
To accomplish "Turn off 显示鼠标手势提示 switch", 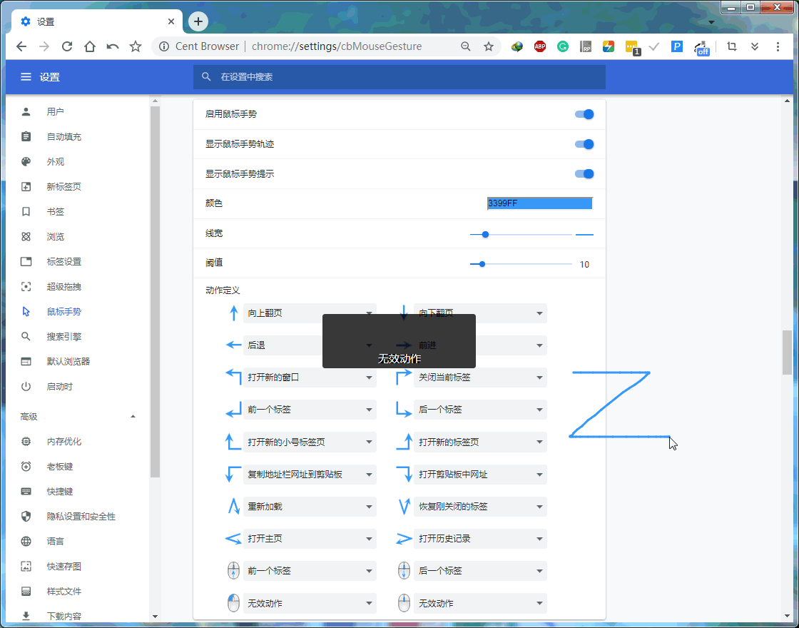I will [x=584, y=174].
